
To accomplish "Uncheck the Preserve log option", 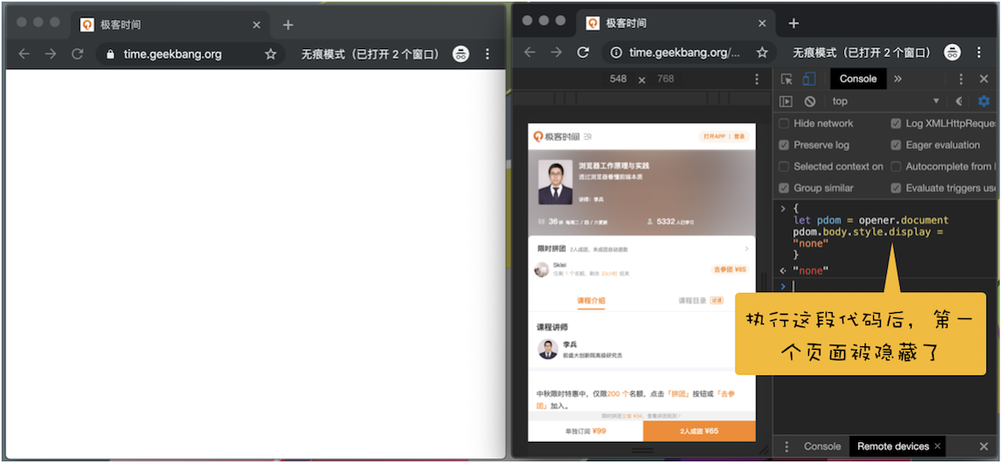I will pos(784,146).
